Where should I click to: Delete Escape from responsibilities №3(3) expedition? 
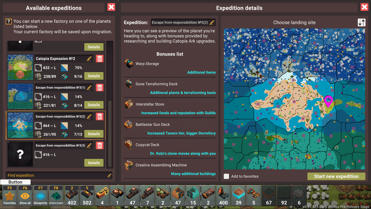[100, 145]
